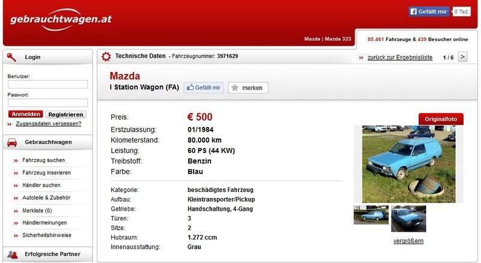The height and width of the screenshot is (263, 481).
Task: Click the gebrauchtwagen.at logo
Action: coord(61,19)
